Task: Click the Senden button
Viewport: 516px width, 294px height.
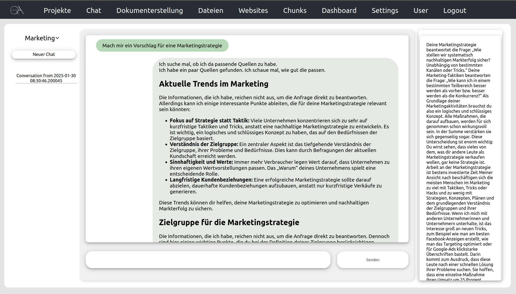Action: point(373,260)
